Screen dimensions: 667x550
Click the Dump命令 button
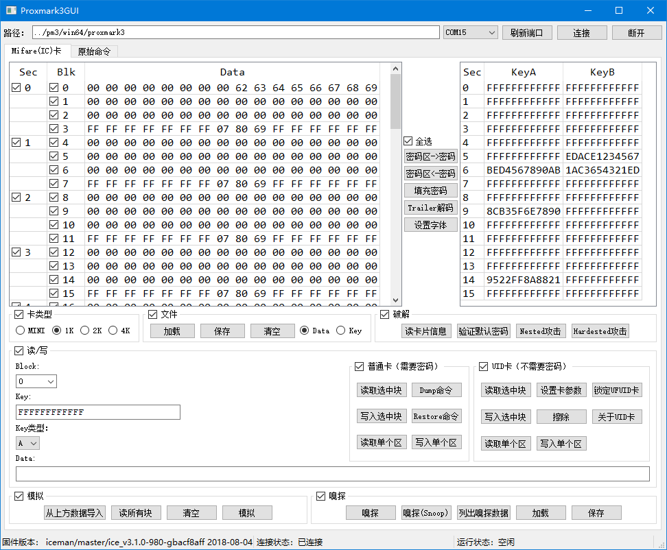(436, 390)
